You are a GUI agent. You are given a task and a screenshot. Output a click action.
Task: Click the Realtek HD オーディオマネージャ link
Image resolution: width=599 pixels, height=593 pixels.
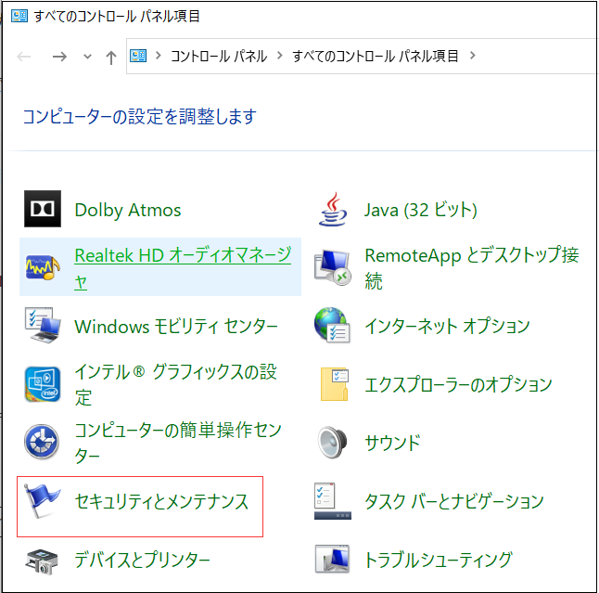tap(183, 268)
